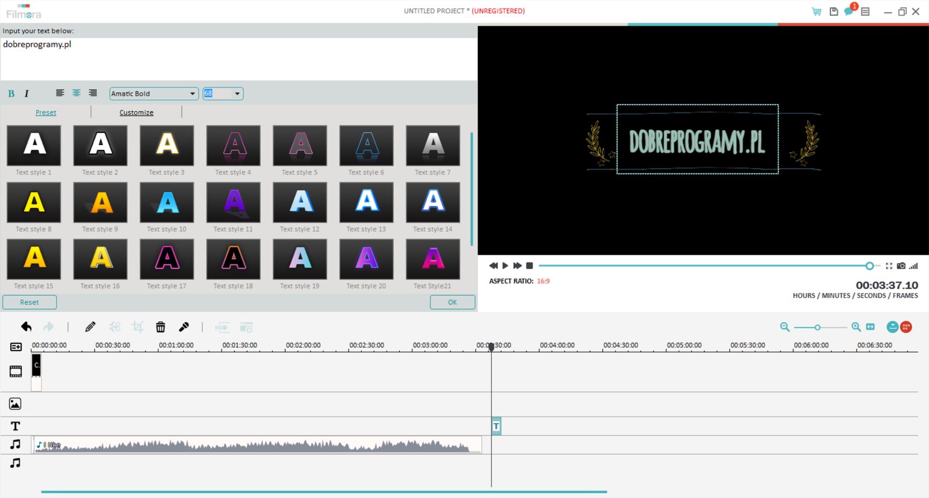Take a snapshot with camera icon
Screen dimensions: 929x498
(x=901, y=265)
